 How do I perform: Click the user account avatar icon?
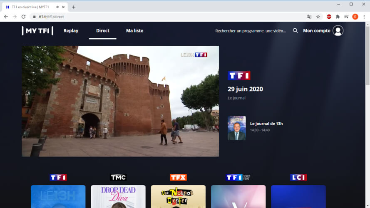click(x=338, y=31)
